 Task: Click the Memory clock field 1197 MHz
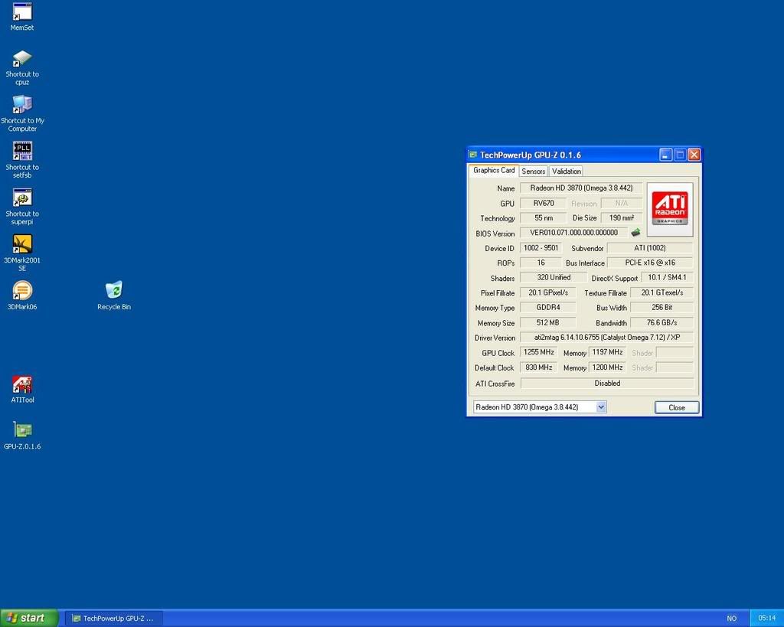pyautogui.click(x=607, y=352)
